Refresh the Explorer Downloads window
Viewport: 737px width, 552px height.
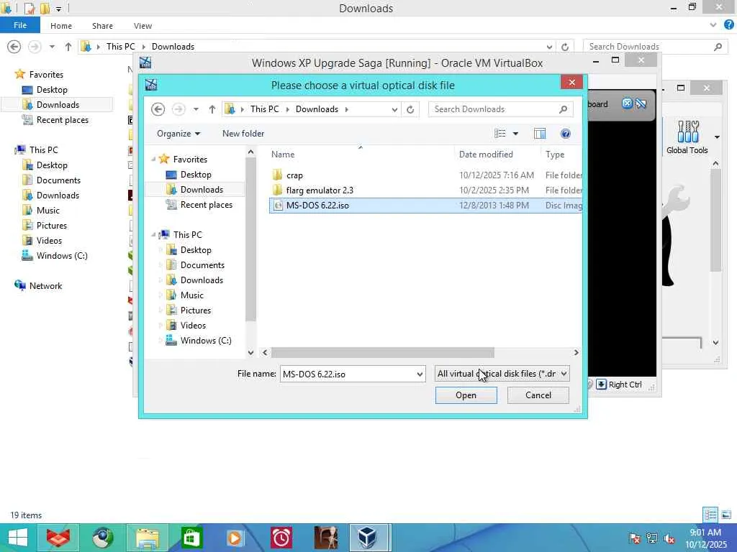[x=565, y=47]
